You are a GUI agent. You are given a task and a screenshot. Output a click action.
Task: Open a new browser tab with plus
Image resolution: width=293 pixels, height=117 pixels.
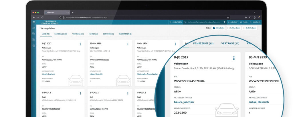73,13
